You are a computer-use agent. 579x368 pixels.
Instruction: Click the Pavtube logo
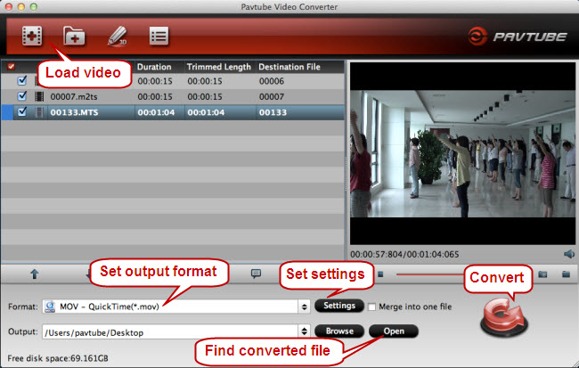[x=517, y=37]
